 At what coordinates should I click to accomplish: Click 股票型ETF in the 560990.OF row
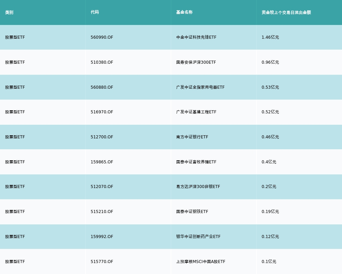15,37
